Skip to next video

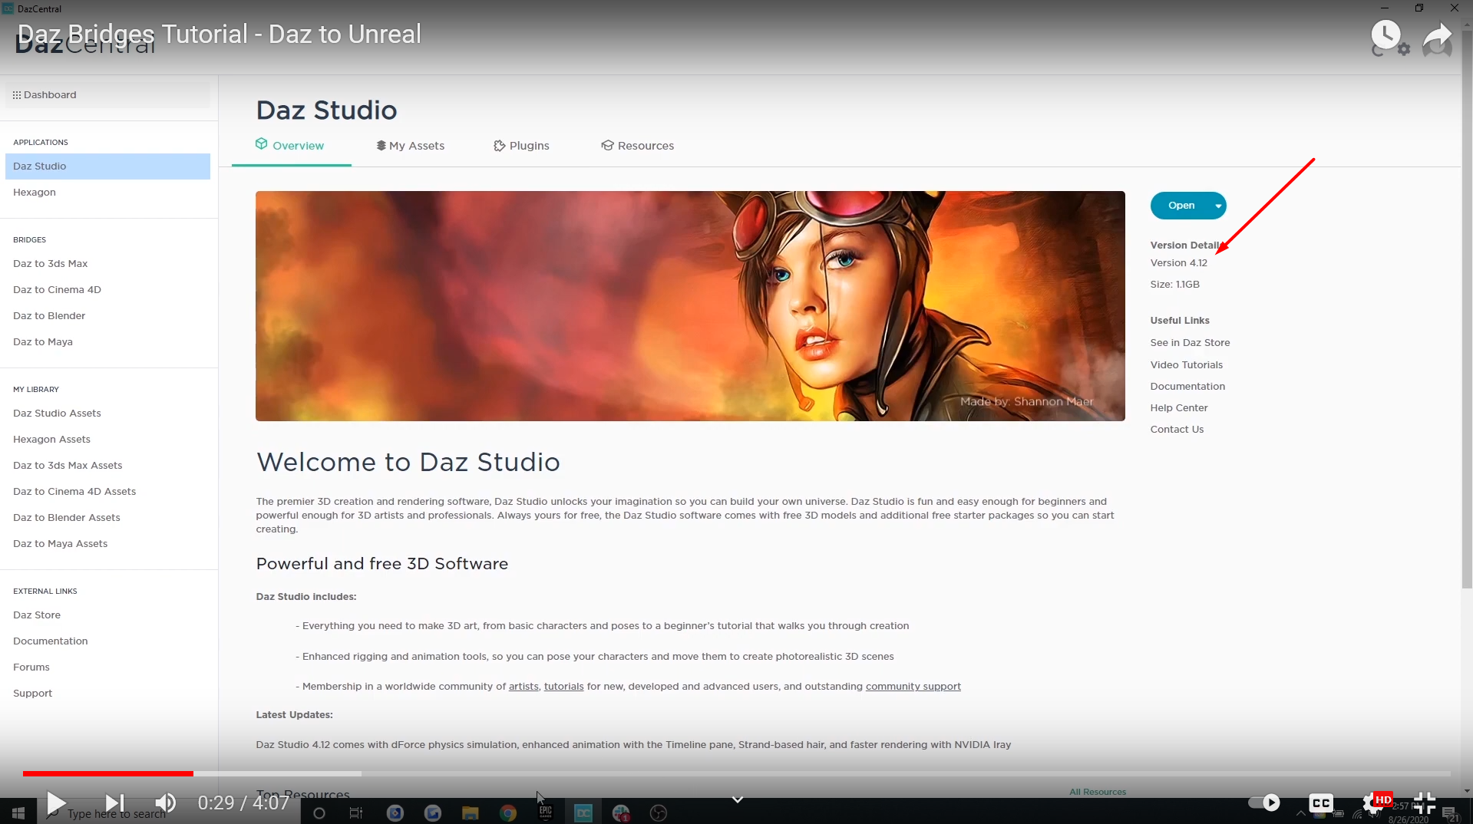pyautogui.click(x=114, y=803)
